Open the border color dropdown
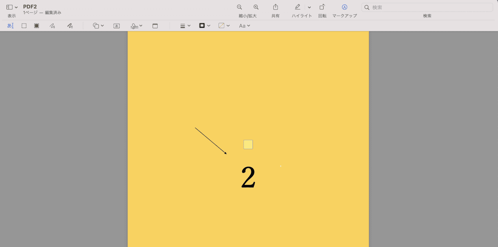This screenshot has width=498, height=247. [205, 26]
